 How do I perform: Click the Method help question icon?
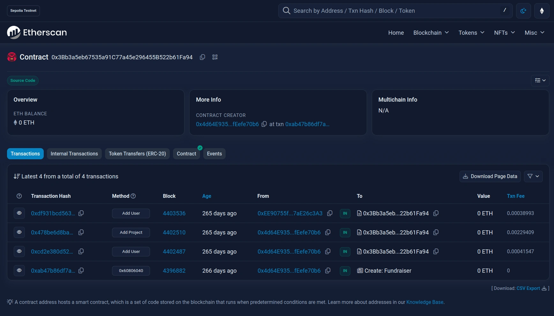(x=133, y=196)
